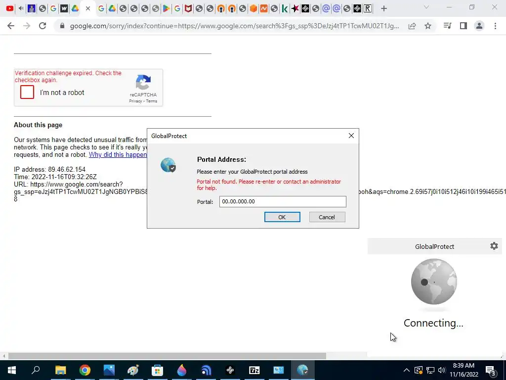Open the notification center icon

[x=491, y=370]
